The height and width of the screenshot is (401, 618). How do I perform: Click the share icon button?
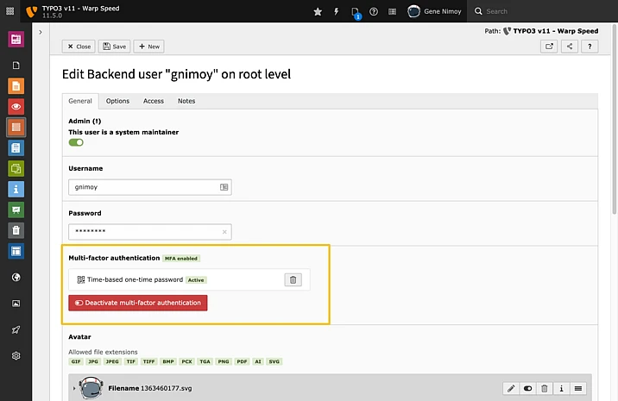570,47
